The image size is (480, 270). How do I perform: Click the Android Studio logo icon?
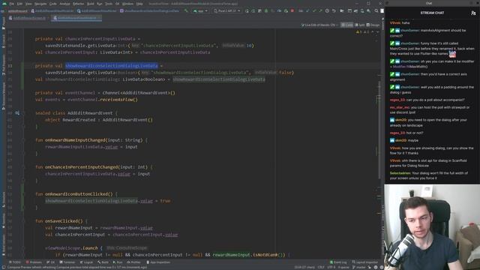point(4,4)
